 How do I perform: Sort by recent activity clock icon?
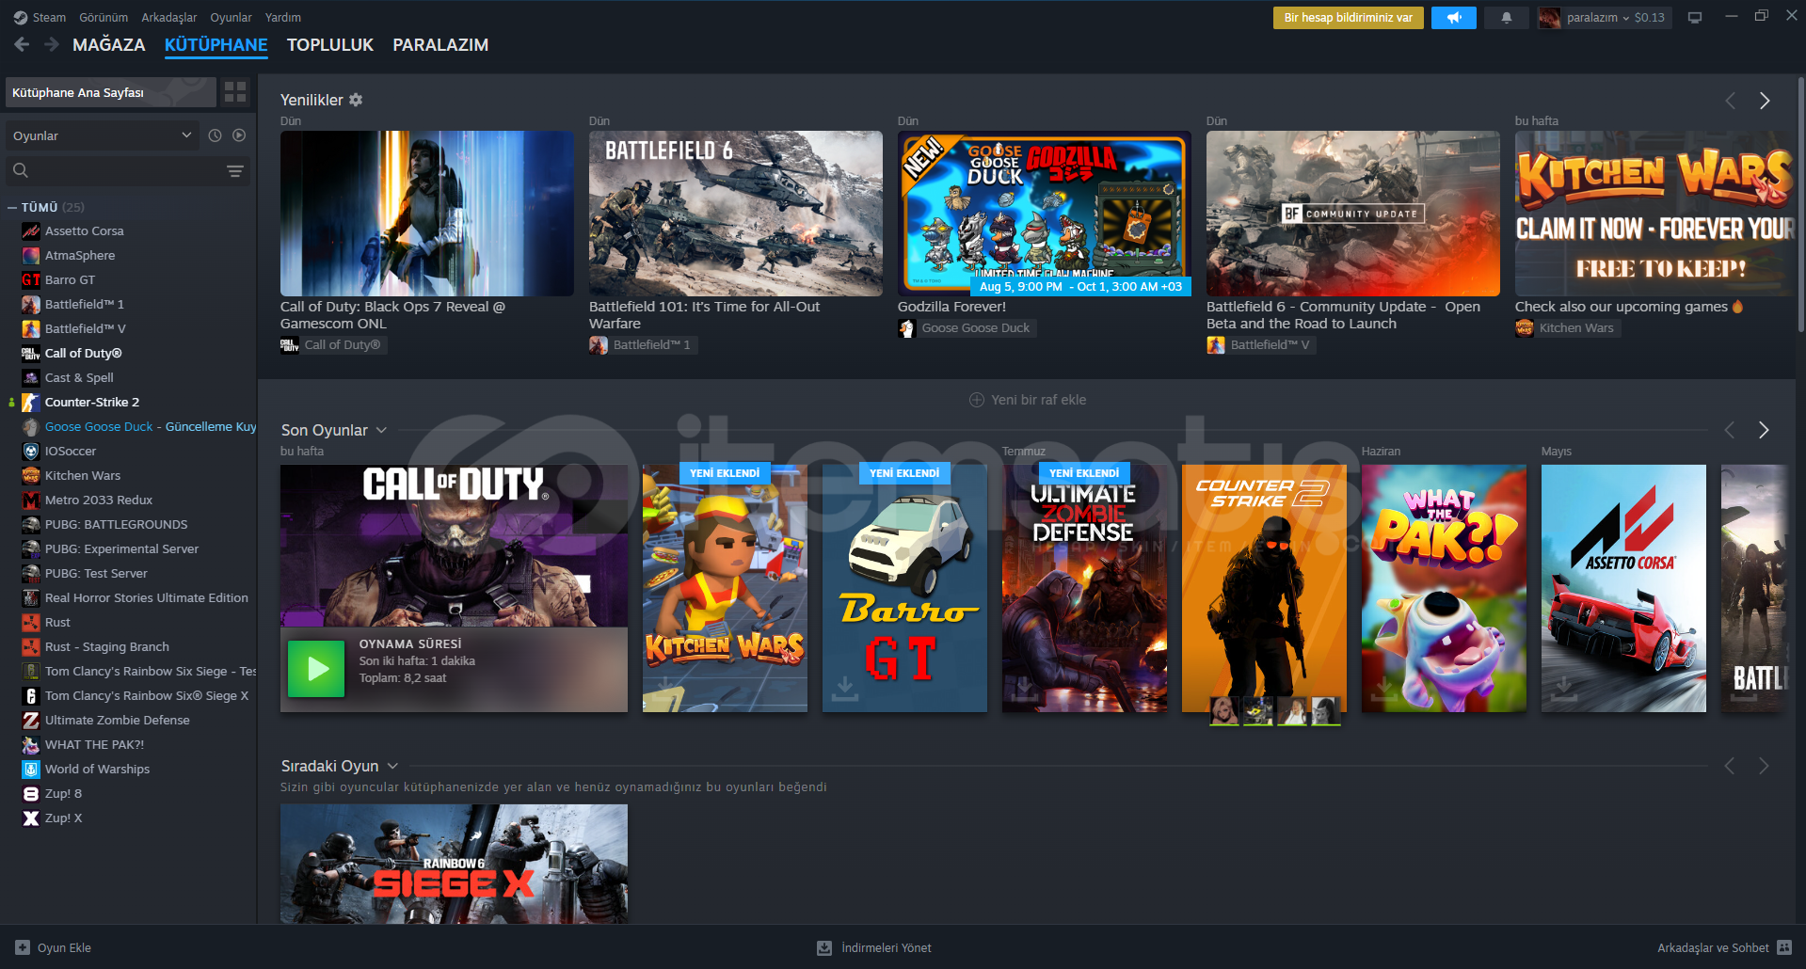click(x=215, y=135)
